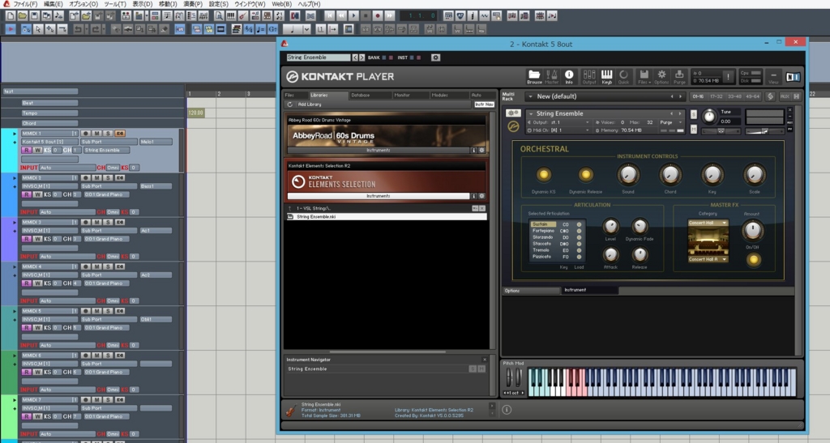Solo the String Ensemble instrument in Kontakt
830x443 pixels.
[x=694, y=114]
